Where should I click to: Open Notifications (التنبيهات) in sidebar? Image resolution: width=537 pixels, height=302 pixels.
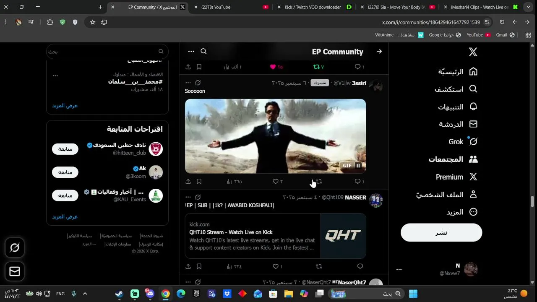click(458, 107)
